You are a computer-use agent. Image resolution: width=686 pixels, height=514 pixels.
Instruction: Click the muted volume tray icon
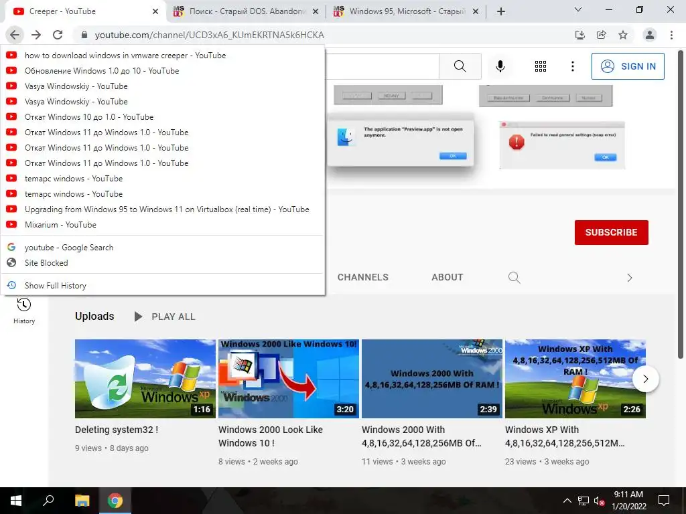point(600,501)
